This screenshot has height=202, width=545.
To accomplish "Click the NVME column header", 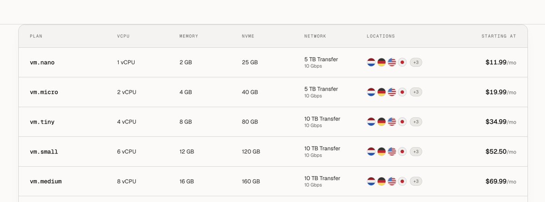I will (248, 36).
